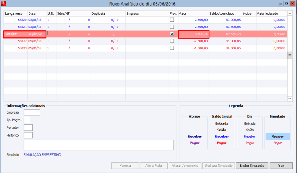This screenshot has height=173, width=297.
Task: Click the Índice column header
Action: point(249,14)
